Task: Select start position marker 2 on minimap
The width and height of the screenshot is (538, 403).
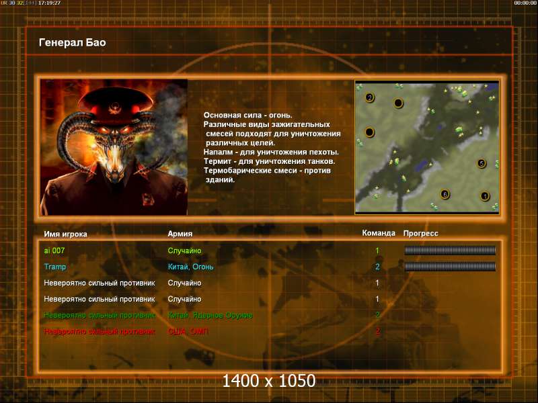Action: click(369, 97)
